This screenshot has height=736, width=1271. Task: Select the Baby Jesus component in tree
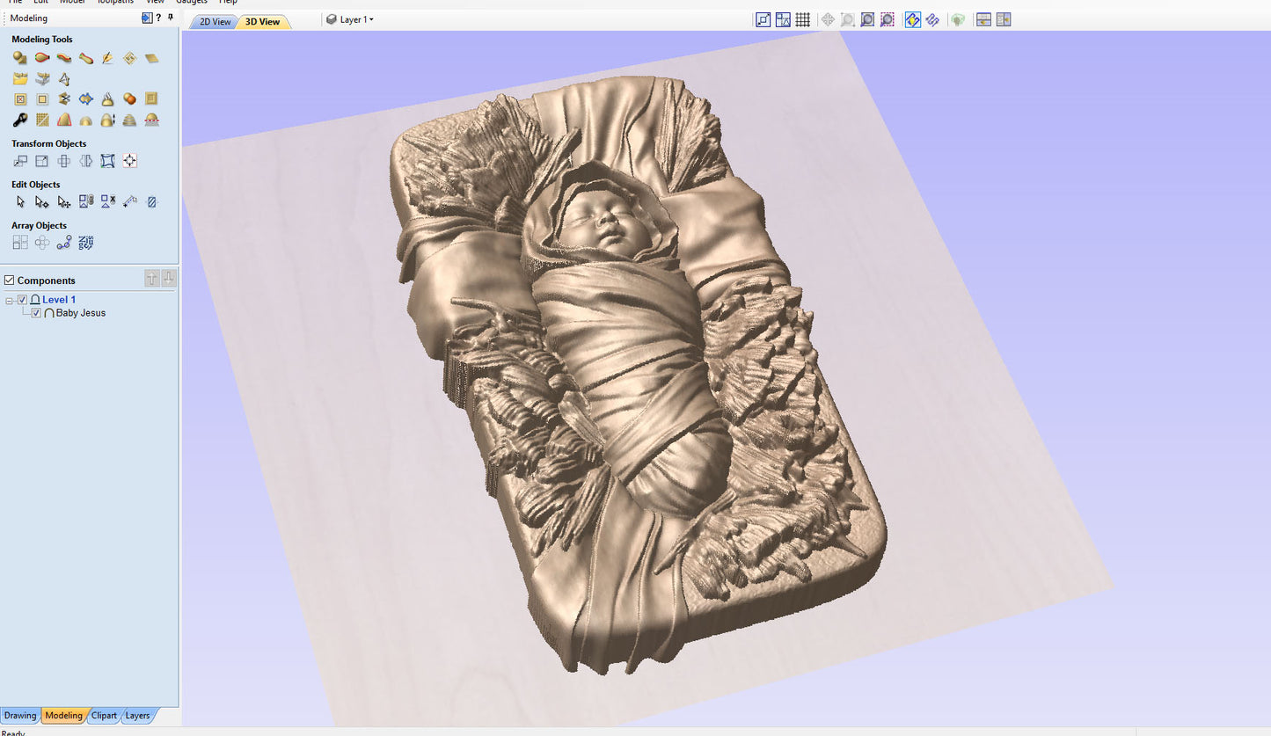click(80, 313)
